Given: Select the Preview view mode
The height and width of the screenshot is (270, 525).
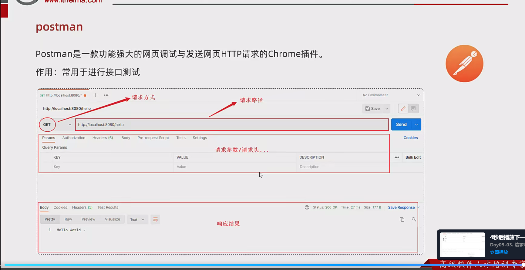Looking at the screenshot, I should pyautogui.click(x=88, y=219).
